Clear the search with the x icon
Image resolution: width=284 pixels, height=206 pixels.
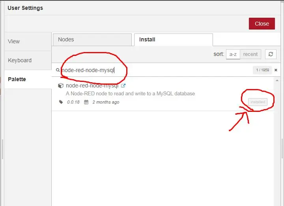coord(276,70)
